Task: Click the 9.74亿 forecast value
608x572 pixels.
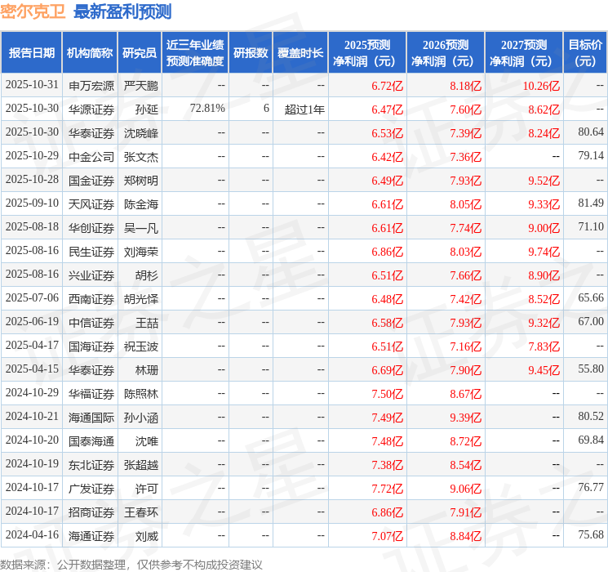Action: point(544,251)
